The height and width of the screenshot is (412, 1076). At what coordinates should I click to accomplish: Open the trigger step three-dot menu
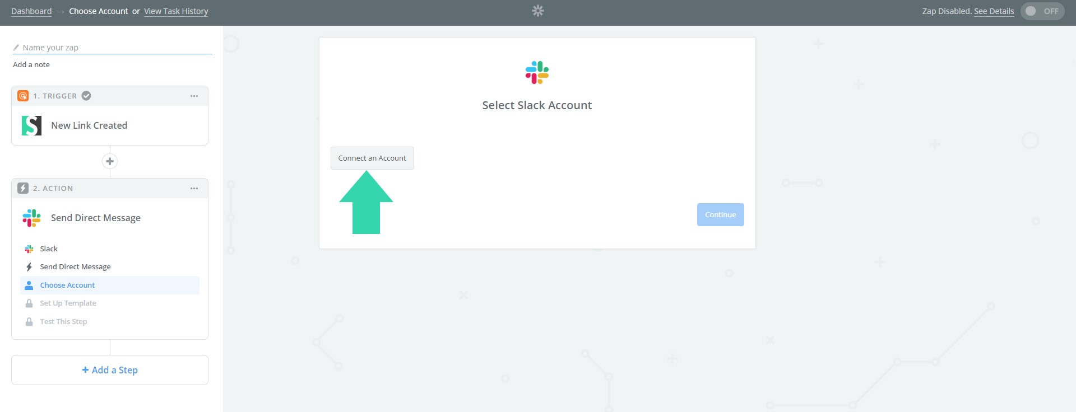coord(194,96)
